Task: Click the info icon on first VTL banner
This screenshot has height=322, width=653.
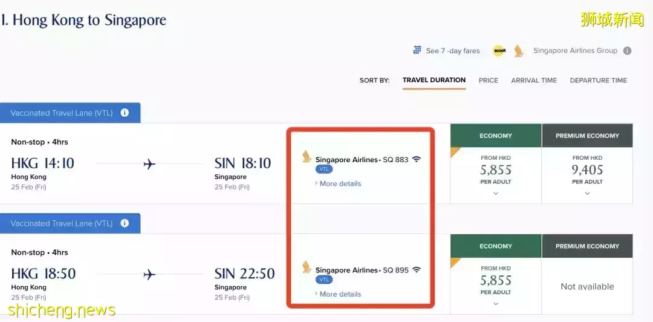Action: 125,113
